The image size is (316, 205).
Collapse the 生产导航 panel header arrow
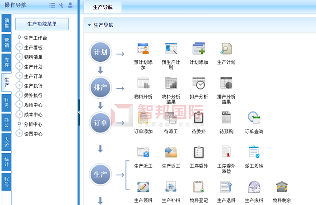point(89,25)
